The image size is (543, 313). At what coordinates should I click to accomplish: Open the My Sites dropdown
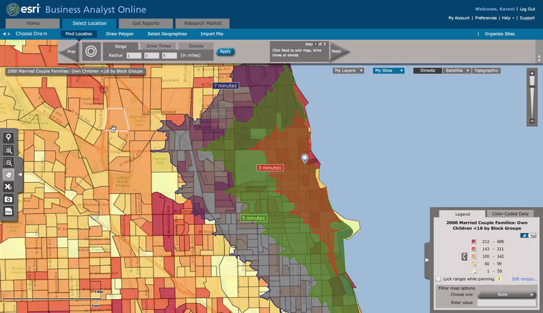[x=389, y=71]
